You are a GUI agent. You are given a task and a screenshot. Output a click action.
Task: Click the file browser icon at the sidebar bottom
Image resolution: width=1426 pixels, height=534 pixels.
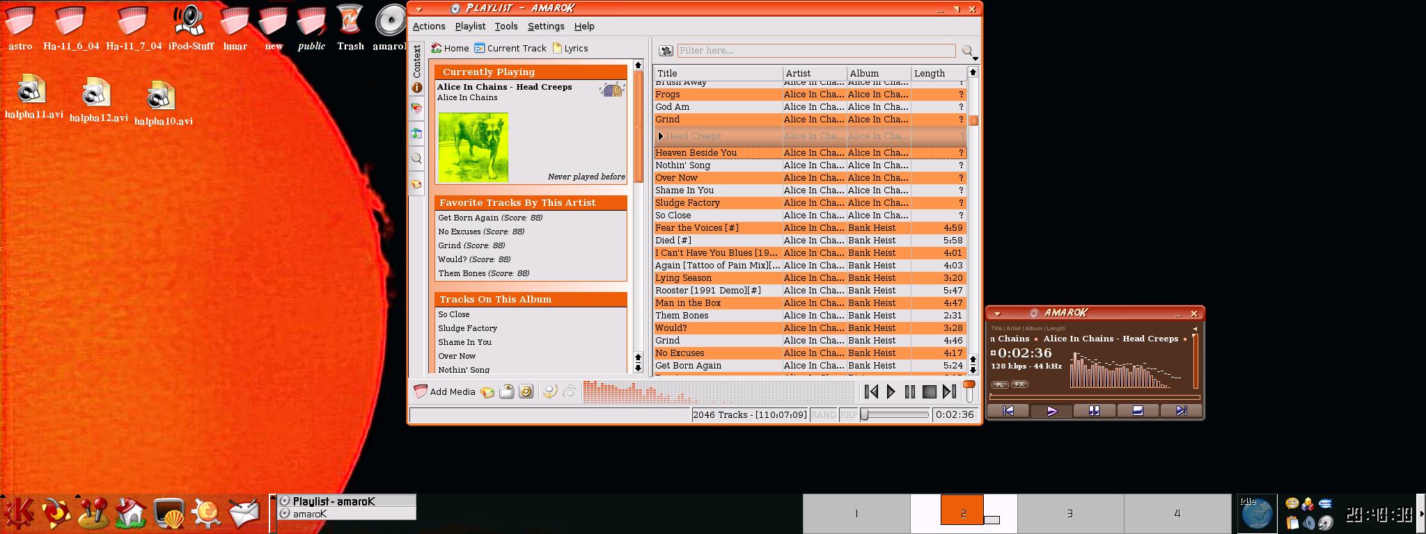(x=416, y=184)
